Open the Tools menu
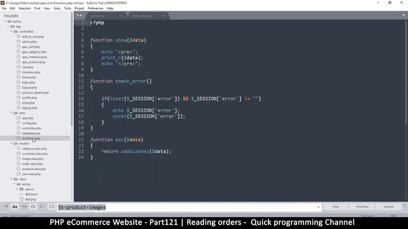 pyautogui.click(x=68, y=8)
